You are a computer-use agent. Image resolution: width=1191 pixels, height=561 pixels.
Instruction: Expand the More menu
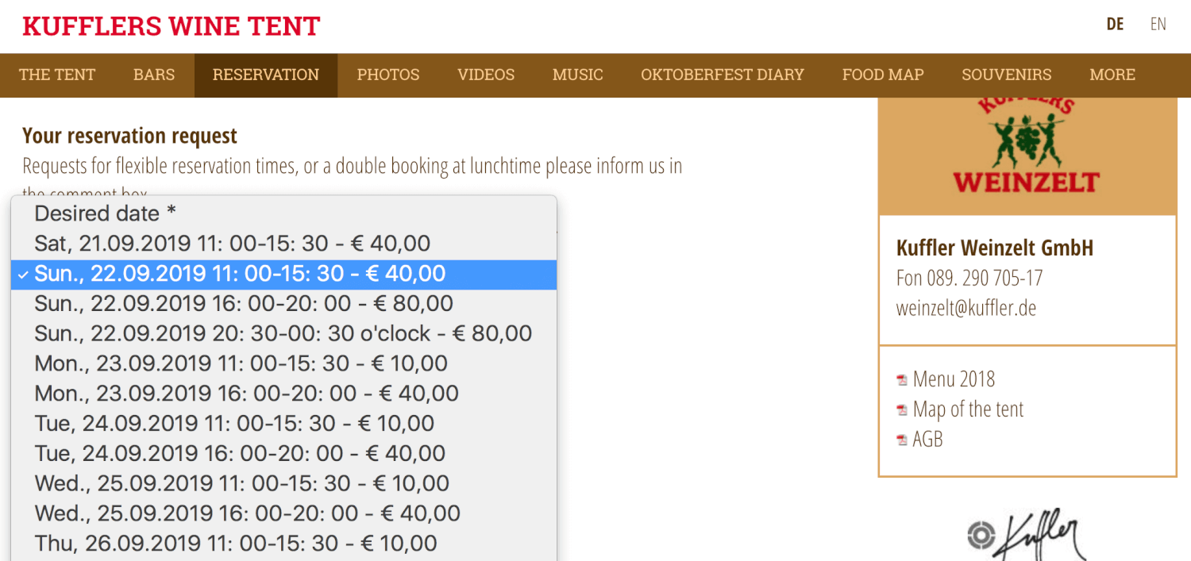click(x=1112, y=75)
